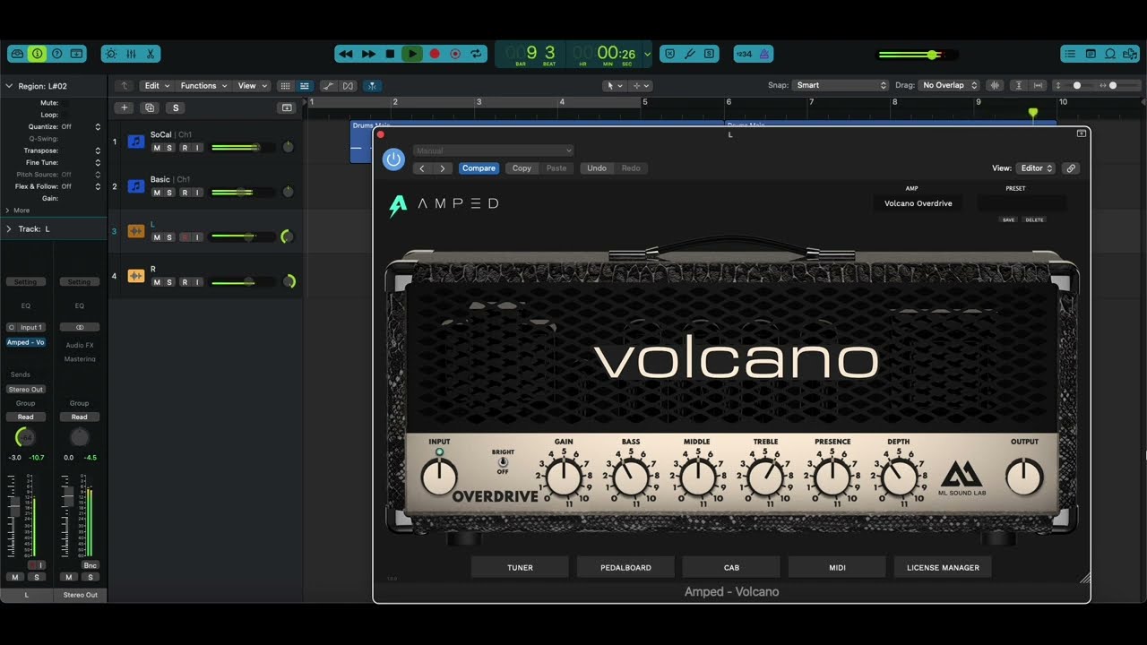
Task: Open the Edit menu in tracks area
Action: pos(157,85)
